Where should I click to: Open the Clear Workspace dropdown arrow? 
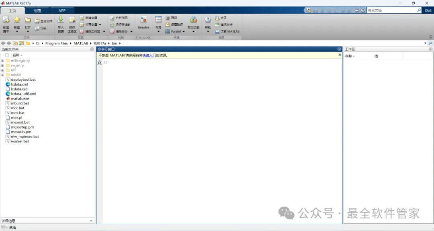click(104, 32)
